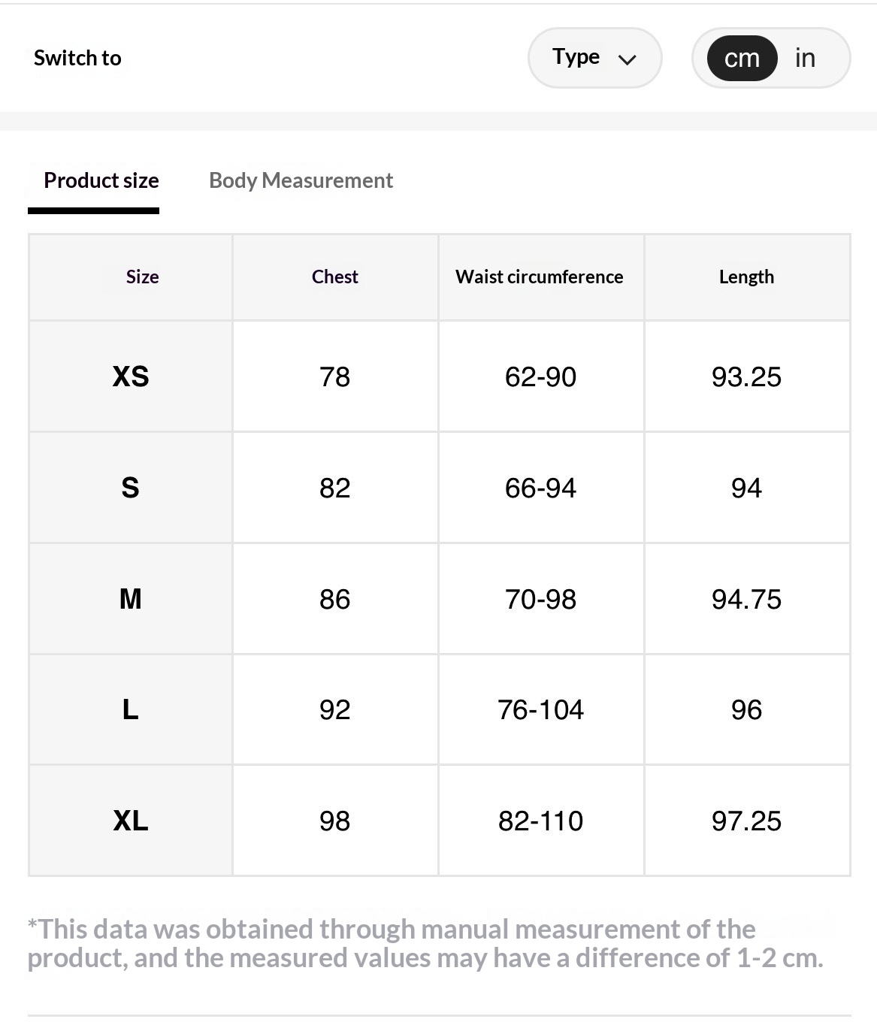The height and width of the screenshot is (1022, 877).
Task: Select the XL size row label
Action: tap(131, 821)
